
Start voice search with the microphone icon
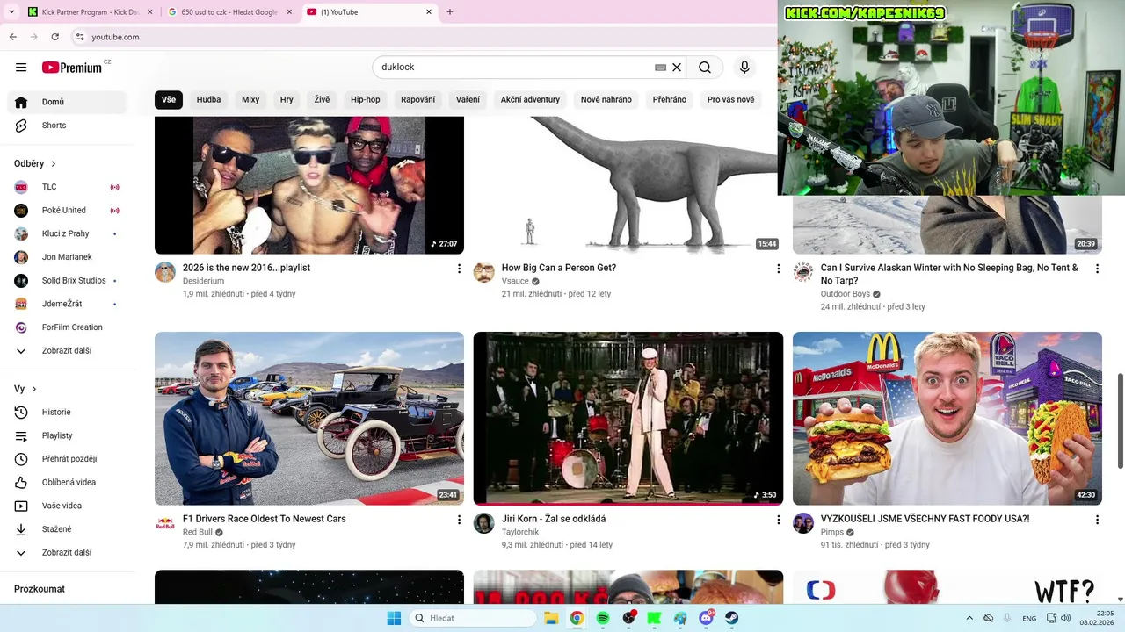744,68
